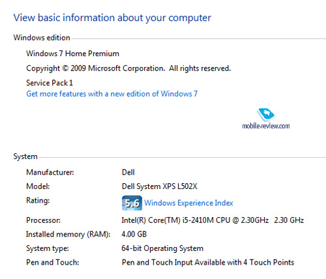
Task: Select the Windows edition section header
Action: coord(42,38)
